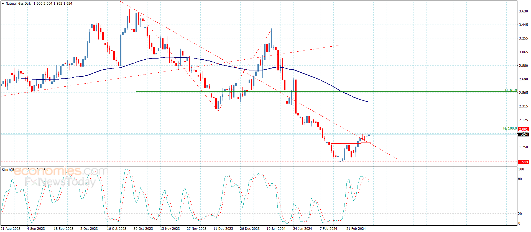Click stochastic level 20 on the scale
The height and width of the screenshot is (232, 531).
click(x=520, y=214)
